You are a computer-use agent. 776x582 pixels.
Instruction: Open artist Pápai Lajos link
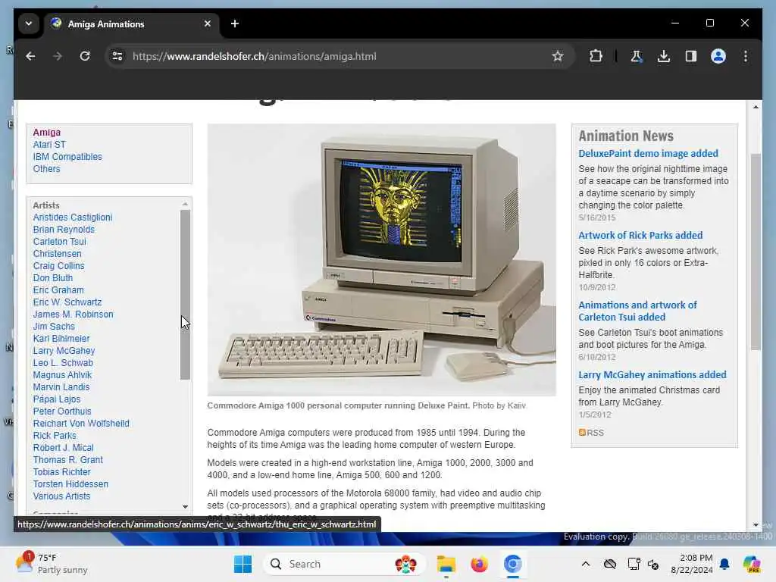click(x=56, y=399)
